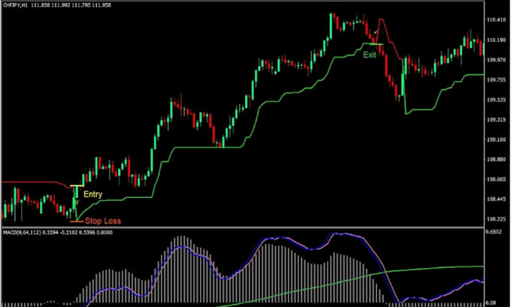511x307 pixels.
Task: Select the Stop Loss label on chart
Action: pyautogui.click(x=103, y=221)
